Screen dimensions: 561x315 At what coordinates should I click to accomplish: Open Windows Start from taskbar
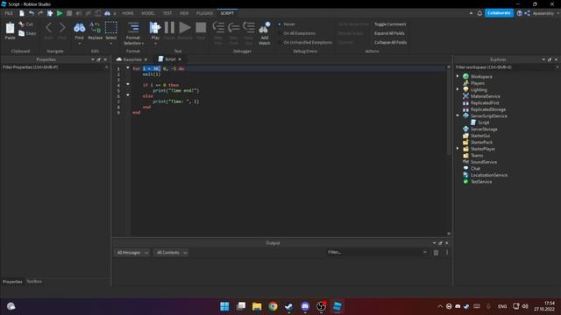tap(224, 306)
